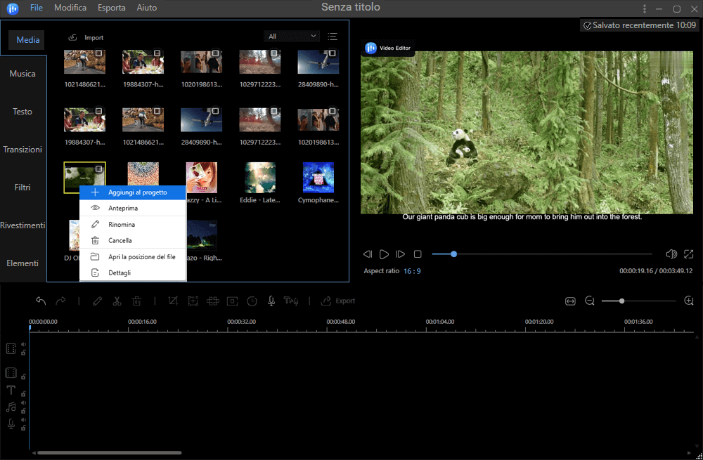The width and height of the screenshot is (703, 460).
Task: Open the All media filter dropdown
Action: point(292,37)
